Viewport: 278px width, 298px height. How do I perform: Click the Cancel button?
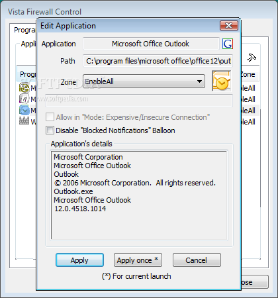[x=197, y=260]
